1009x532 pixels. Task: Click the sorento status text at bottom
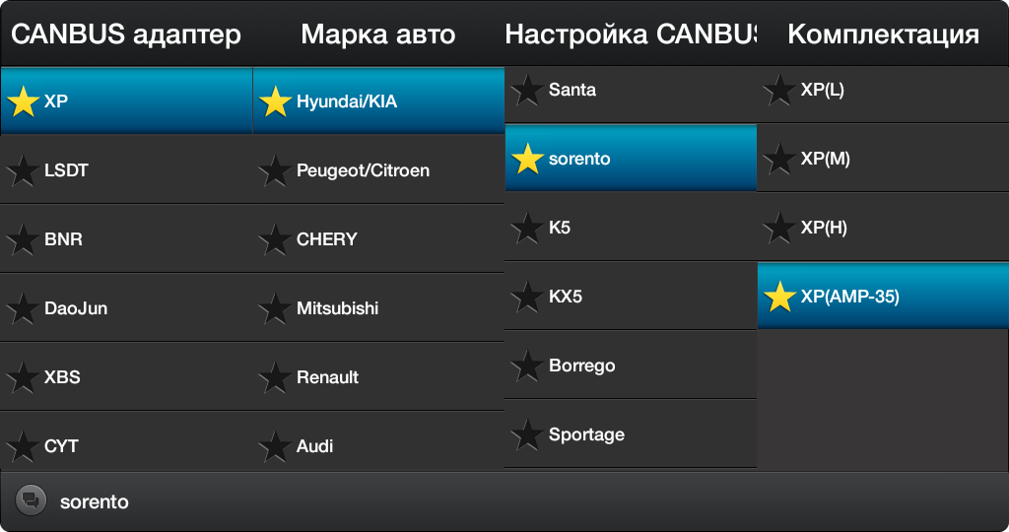(94, 501)
